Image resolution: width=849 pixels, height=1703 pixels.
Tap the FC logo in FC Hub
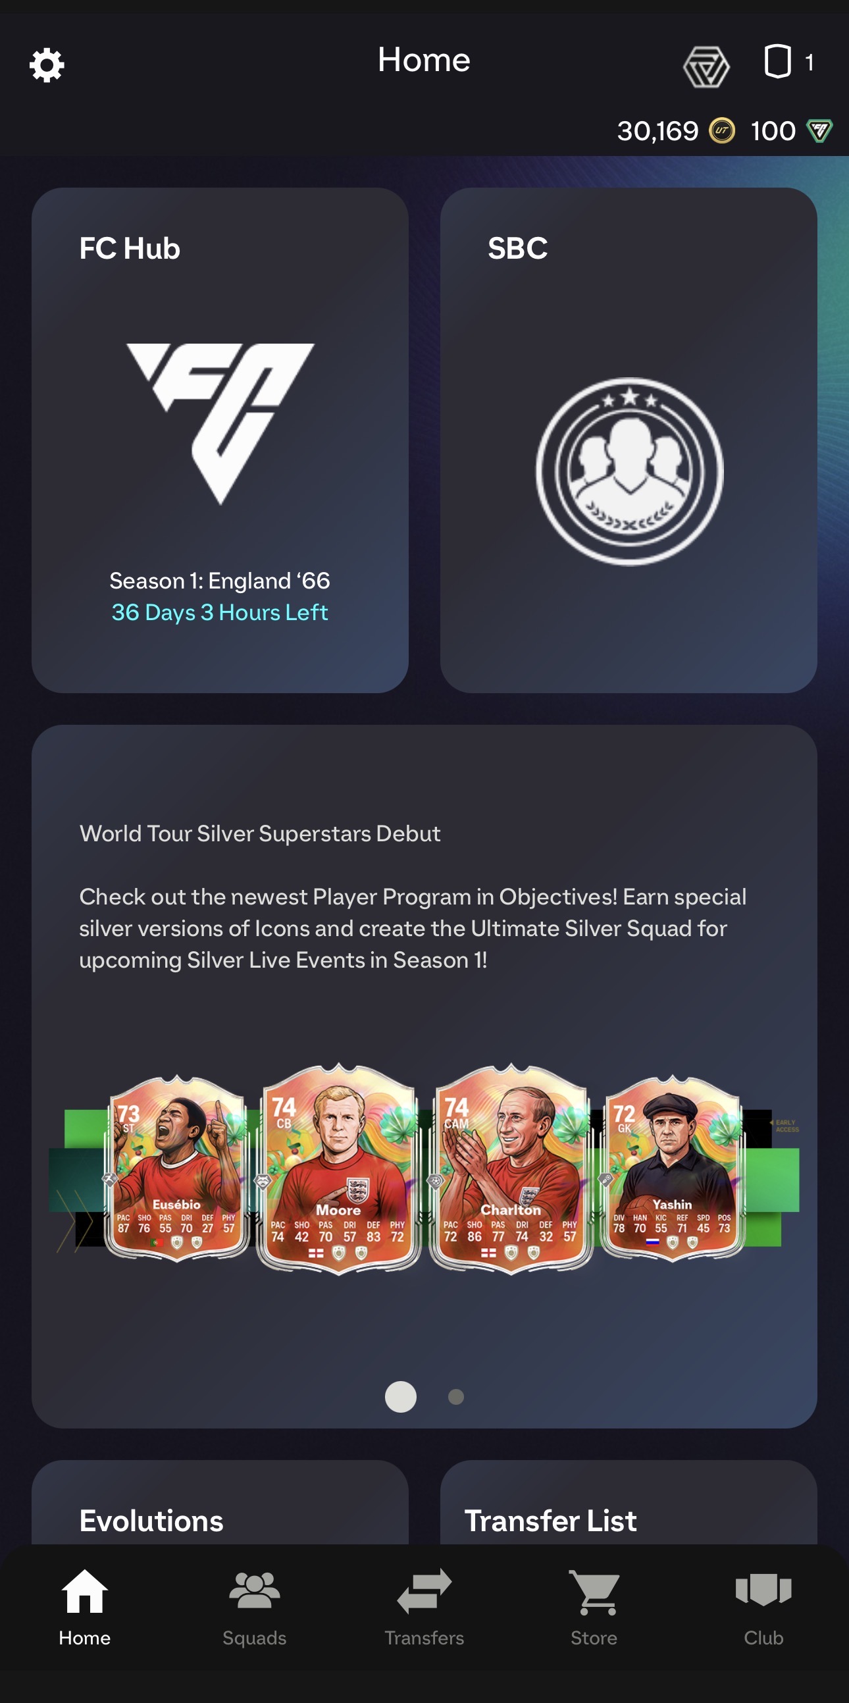click(x=220, y=424)
